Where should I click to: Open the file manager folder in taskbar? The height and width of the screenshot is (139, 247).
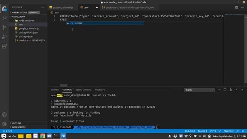pos(29,136)
